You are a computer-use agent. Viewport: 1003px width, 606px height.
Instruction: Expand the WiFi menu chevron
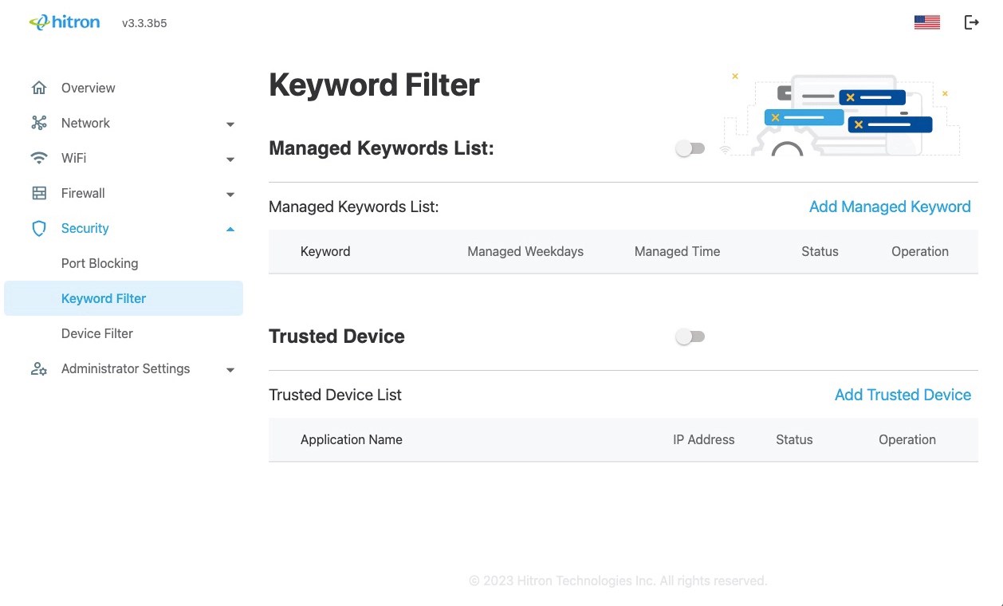[230, 159]
